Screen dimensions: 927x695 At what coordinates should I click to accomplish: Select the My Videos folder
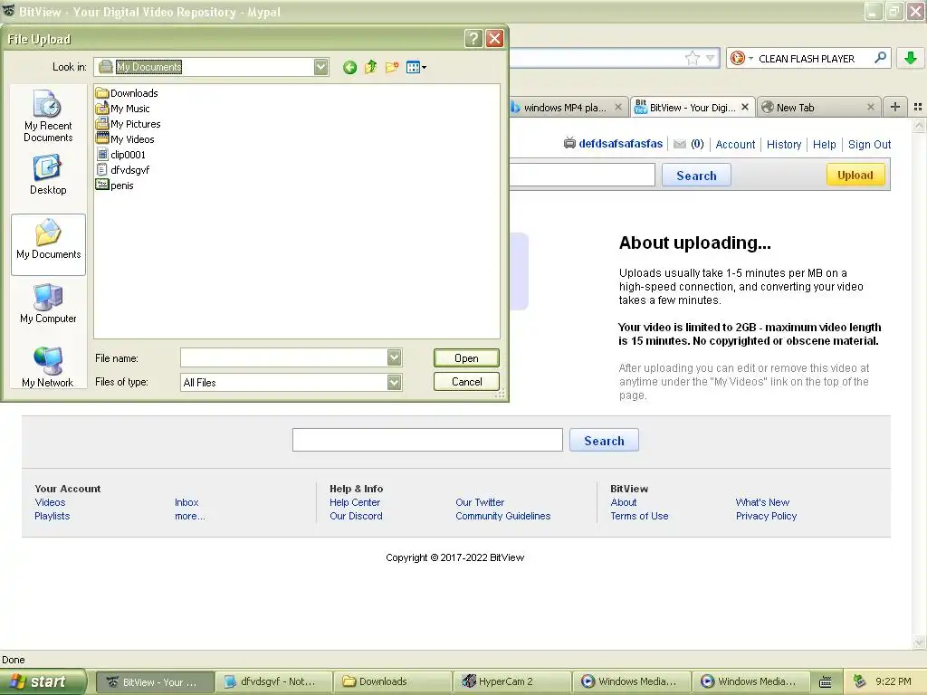pyautogui.click(x=125, y=139)
